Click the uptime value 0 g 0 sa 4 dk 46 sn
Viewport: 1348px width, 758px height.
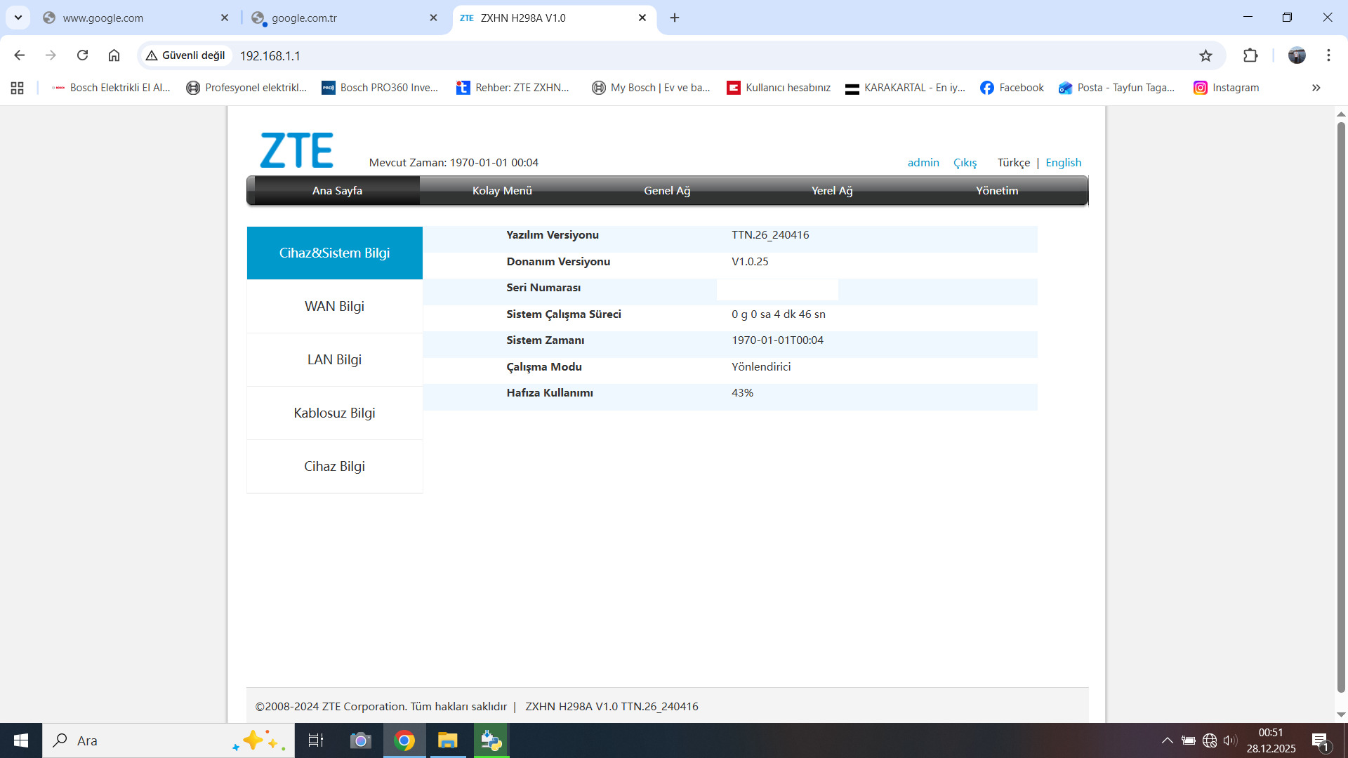[x=779, y=314]
